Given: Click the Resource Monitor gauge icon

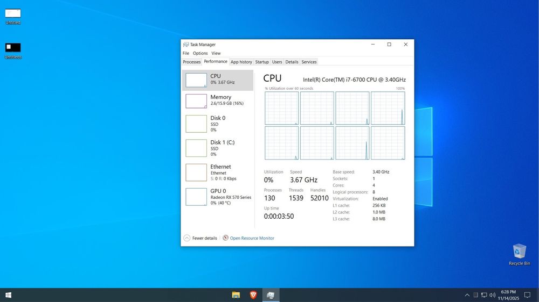Looking at the screenshot, I should tap(225, 238).
